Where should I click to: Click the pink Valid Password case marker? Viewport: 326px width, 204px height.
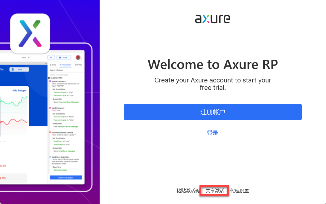50,108
